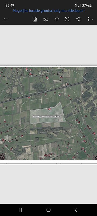Tap the small dropdown arrow beside overflow menu
The height and width of the screenshot is (216, 97).
[x=92, y=19]
